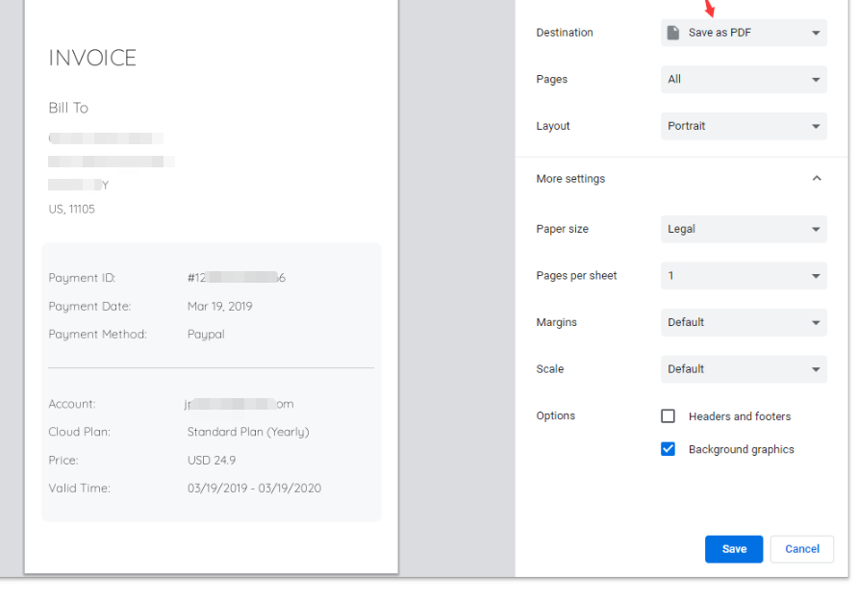Viewport: 858px width, 602px height.
Task: Click the PDF document icon in Destination
Action: click(673, 33)
